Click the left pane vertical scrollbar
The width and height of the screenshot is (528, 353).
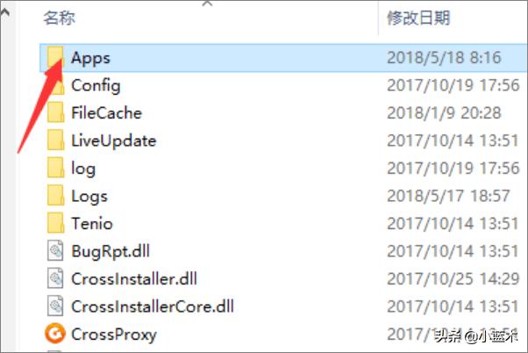[8, 182]
